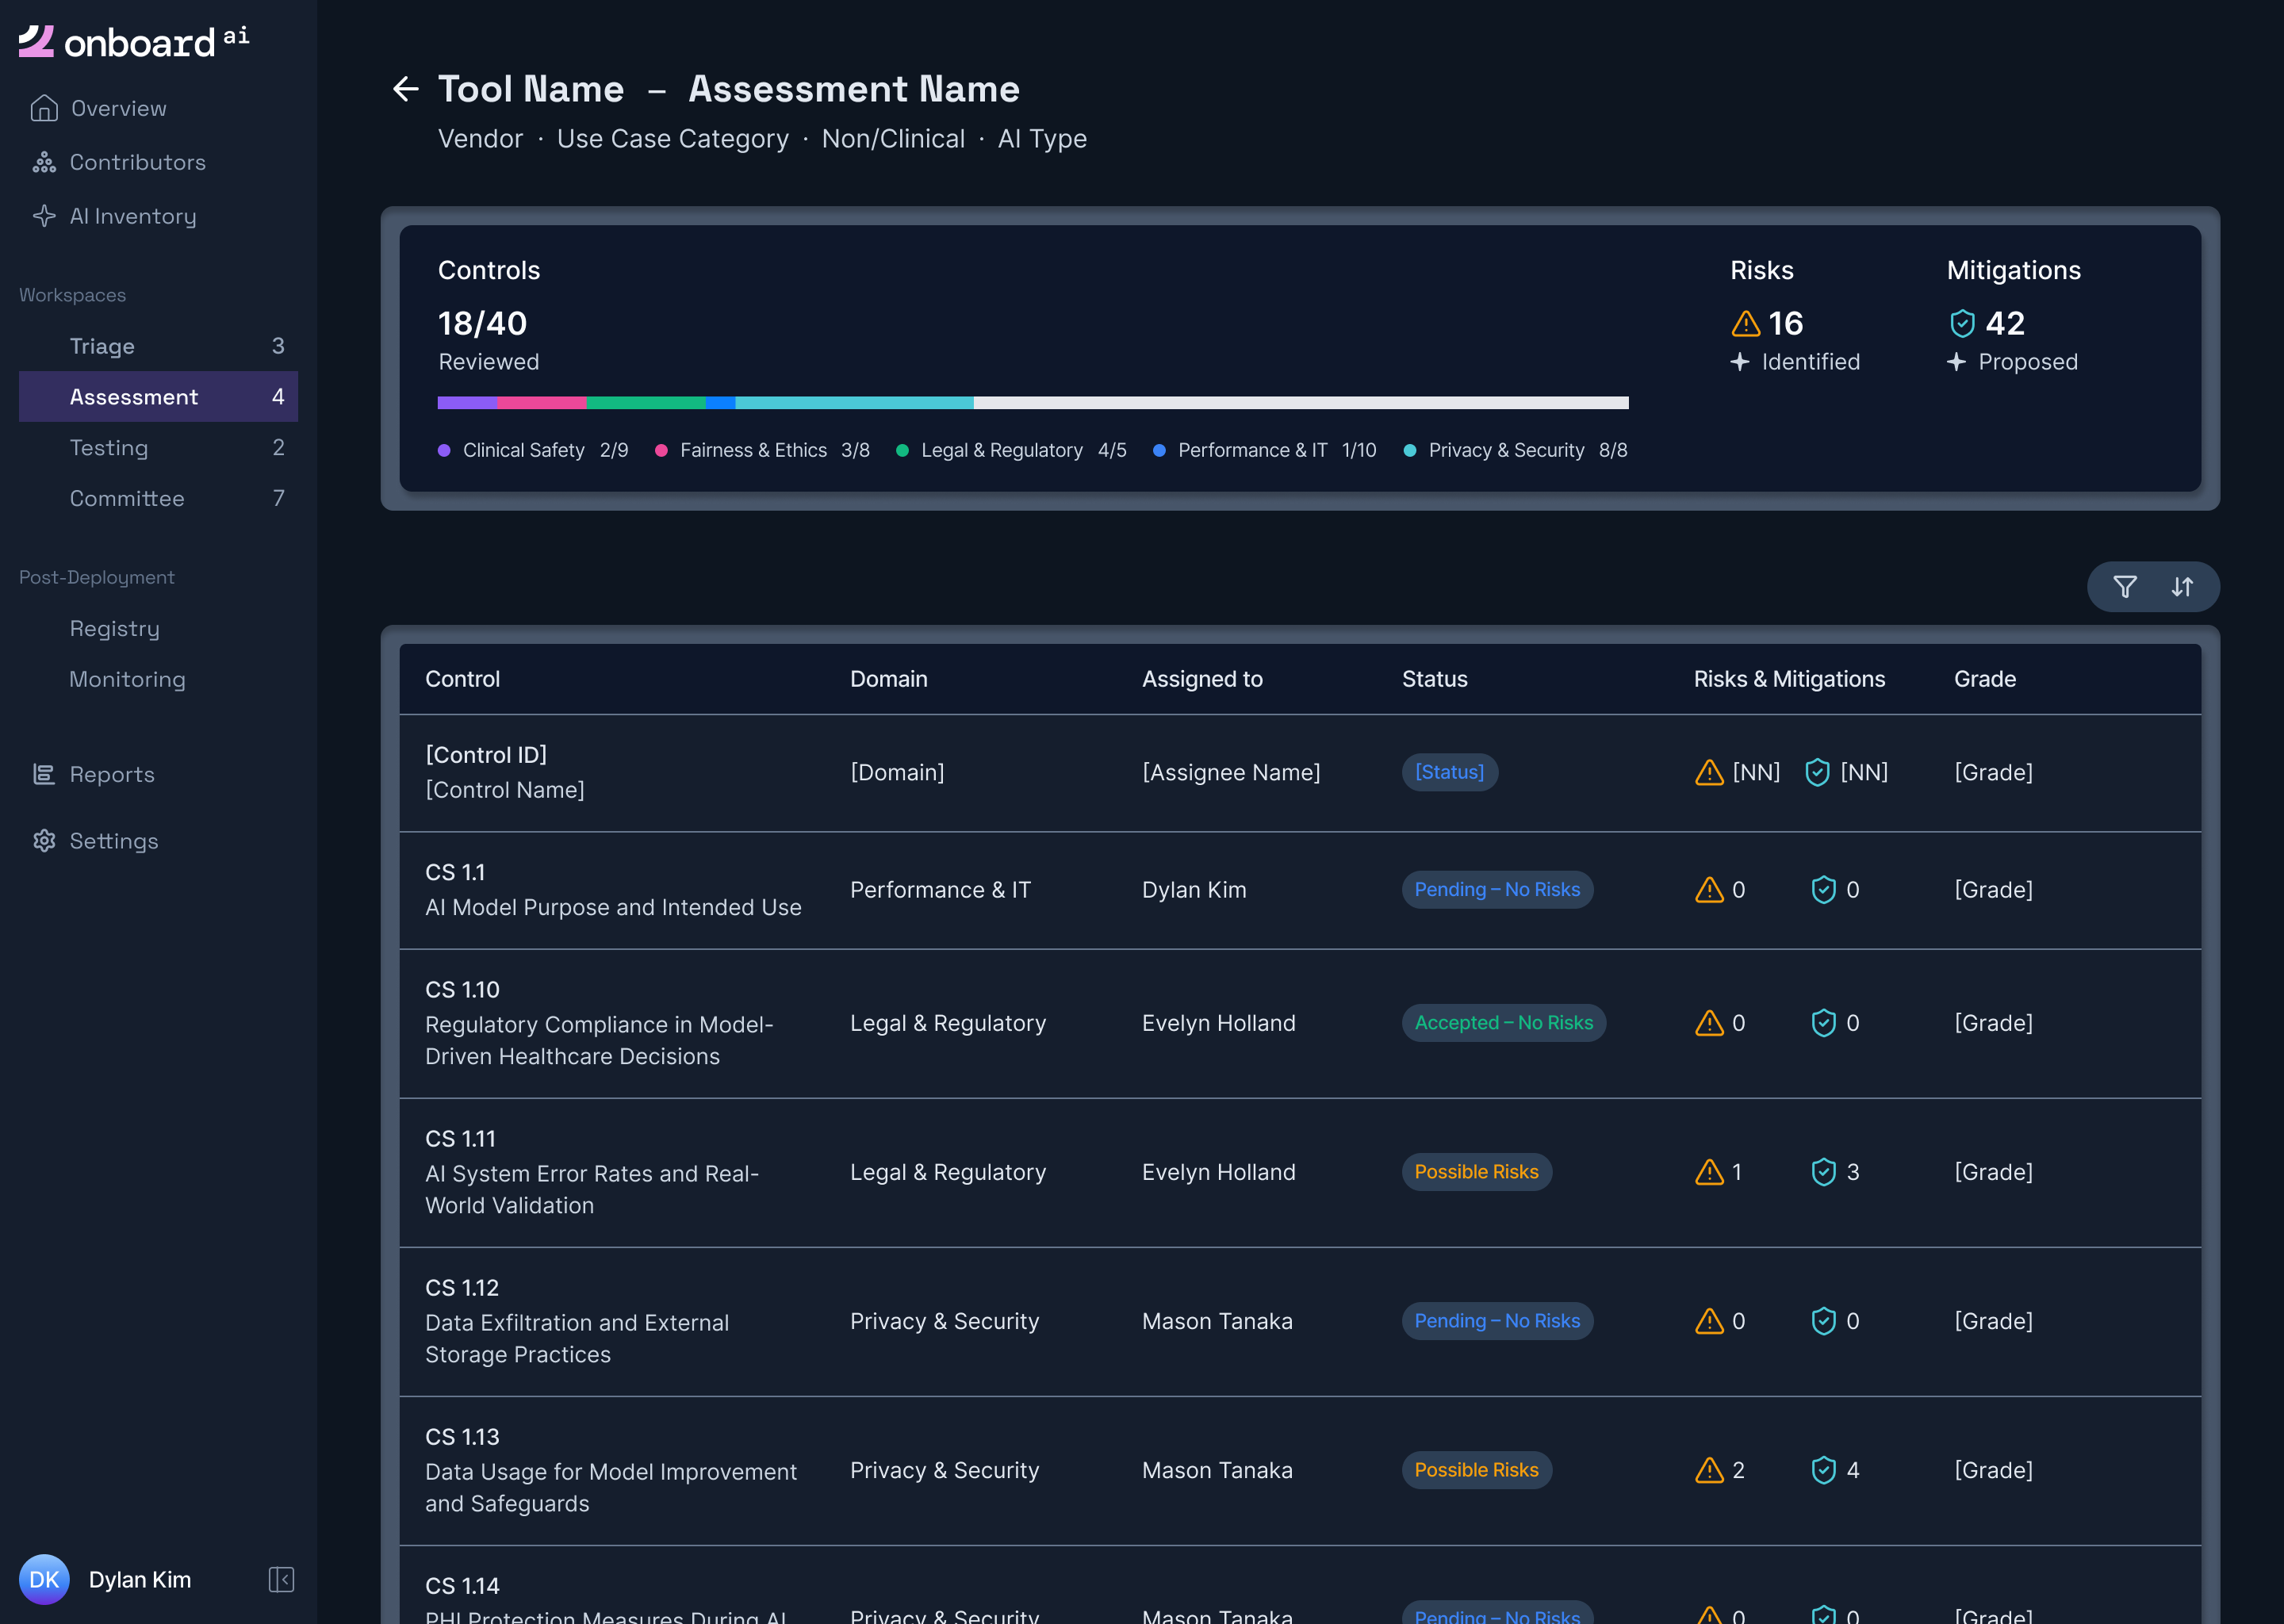Click the Reports icon in sidebar
The width and height of the screenshot is (2284, 1624).
pyautogui.click(x=44, y=774)
